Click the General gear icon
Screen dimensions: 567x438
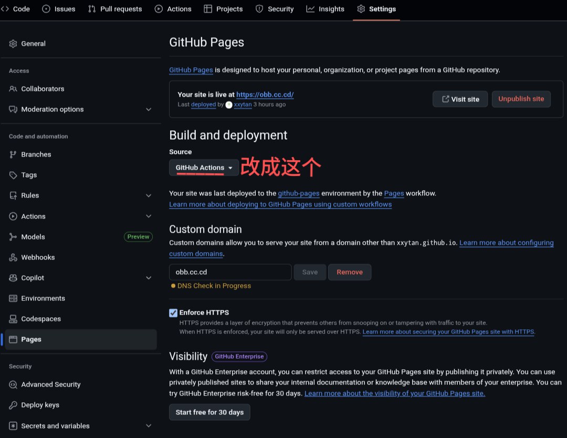pos(13,44)
